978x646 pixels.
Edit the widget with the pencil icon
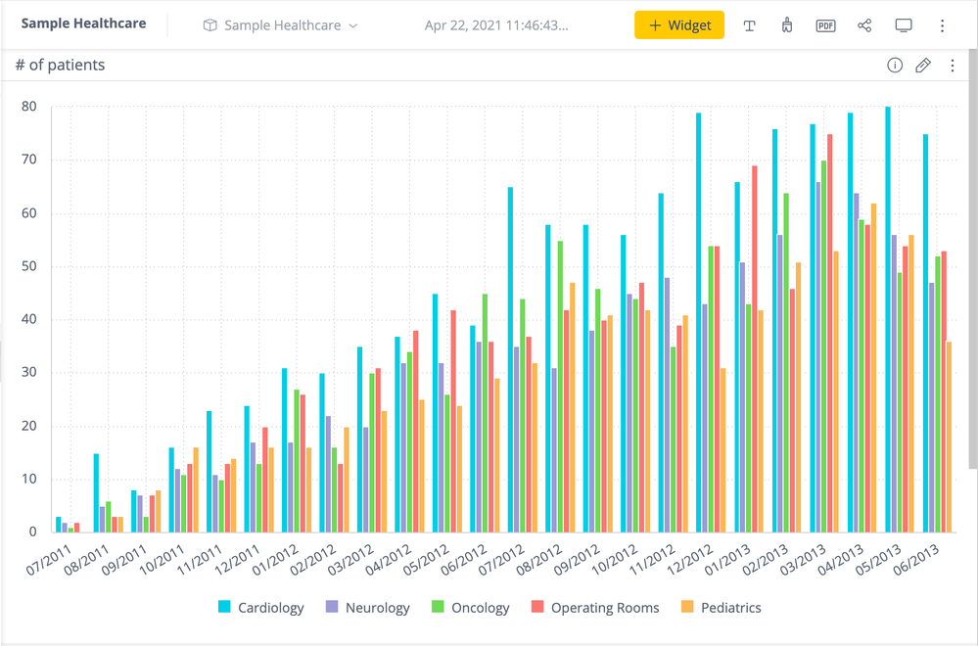point(922,66)
